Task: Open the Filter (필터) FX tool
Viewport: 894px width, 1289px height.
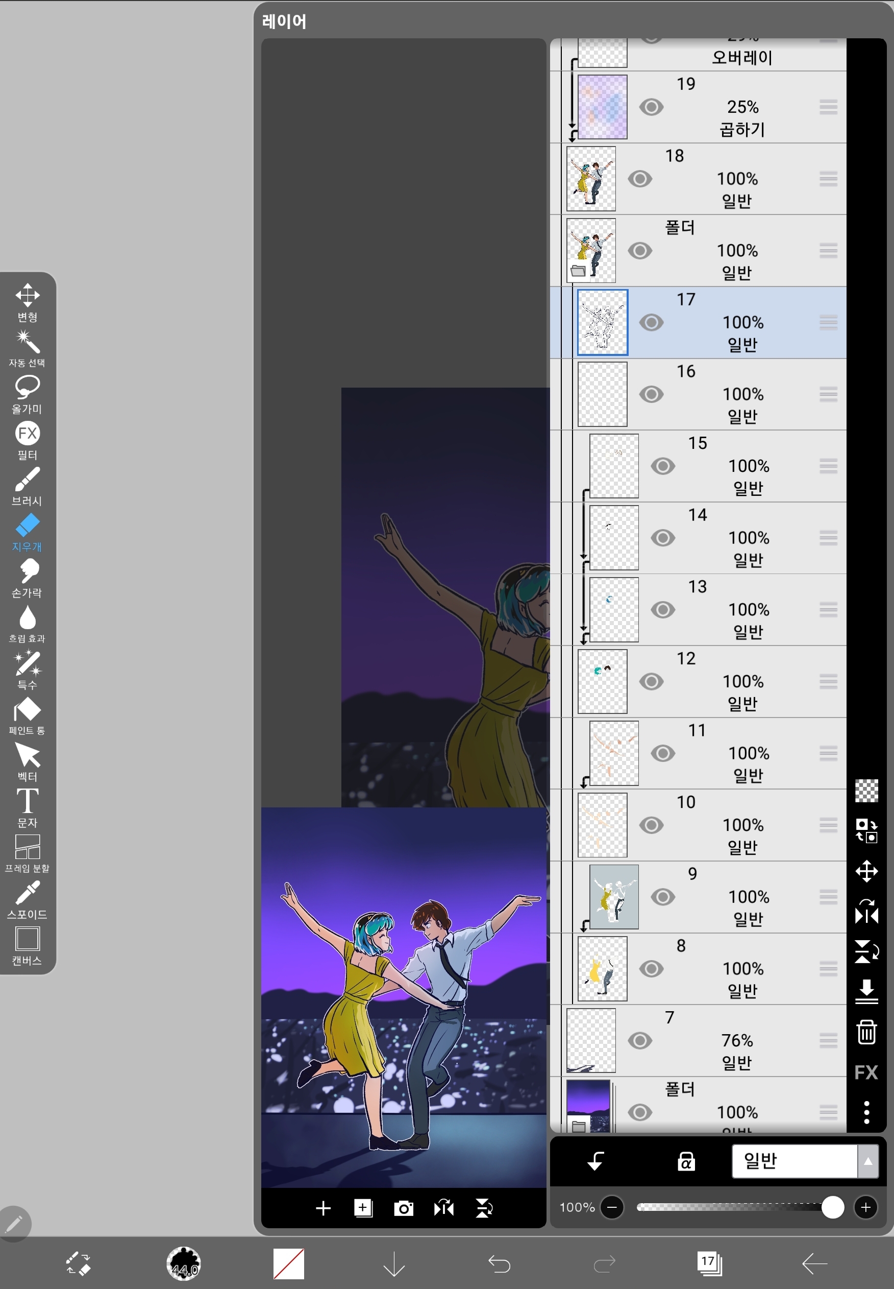Action: [x=27, y=441]
